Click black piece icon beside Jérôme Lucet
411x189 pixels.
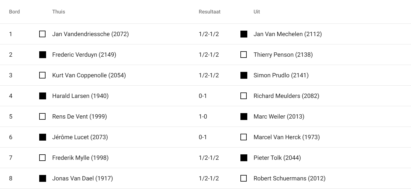click(x=42, y=137)
